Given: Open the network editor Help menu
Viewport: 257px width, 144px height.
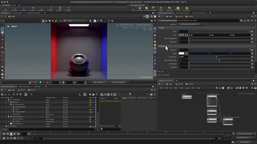Looking at the screenshot, I should [198, 88].
